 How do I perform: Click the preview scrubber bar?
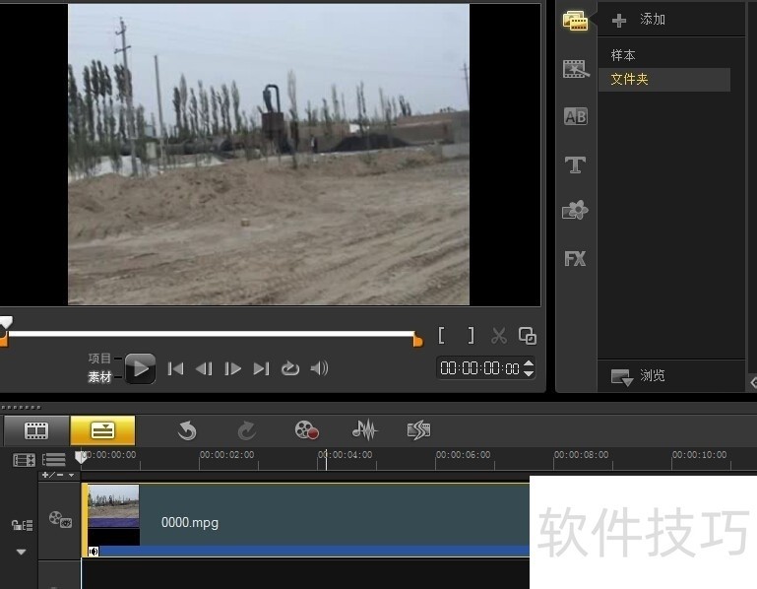[212, 334]
